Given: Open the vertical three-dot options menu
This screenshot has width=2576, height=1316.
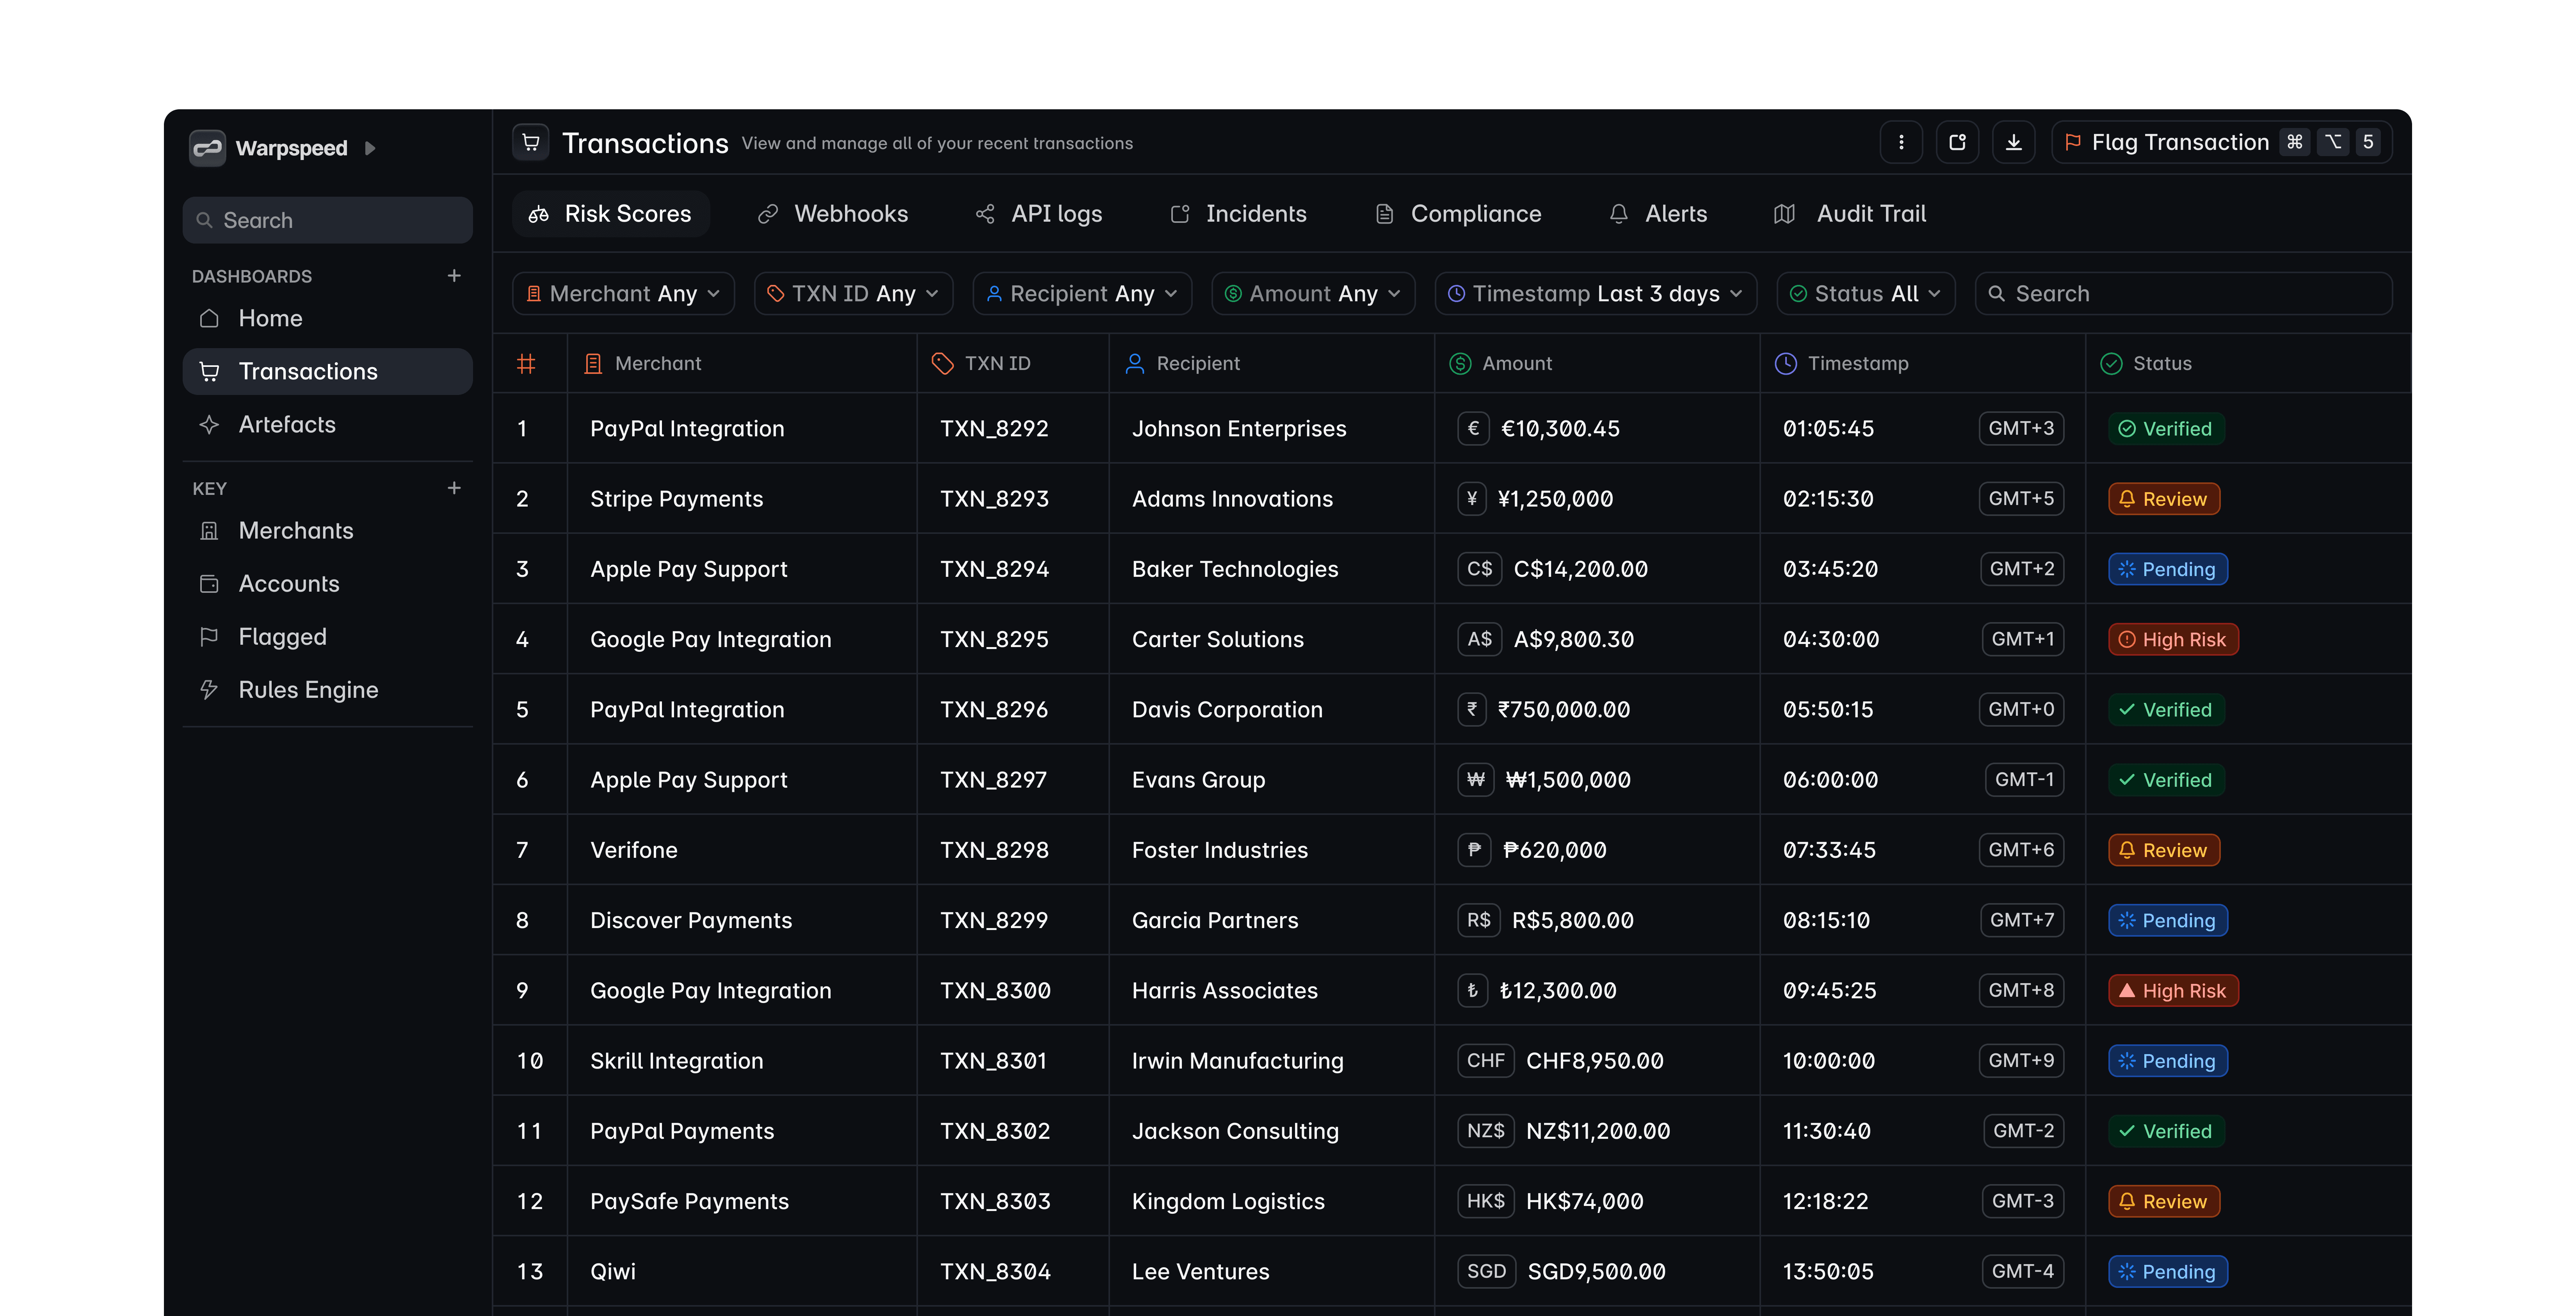Looking at the screenshot, I should click(1901, 142).
